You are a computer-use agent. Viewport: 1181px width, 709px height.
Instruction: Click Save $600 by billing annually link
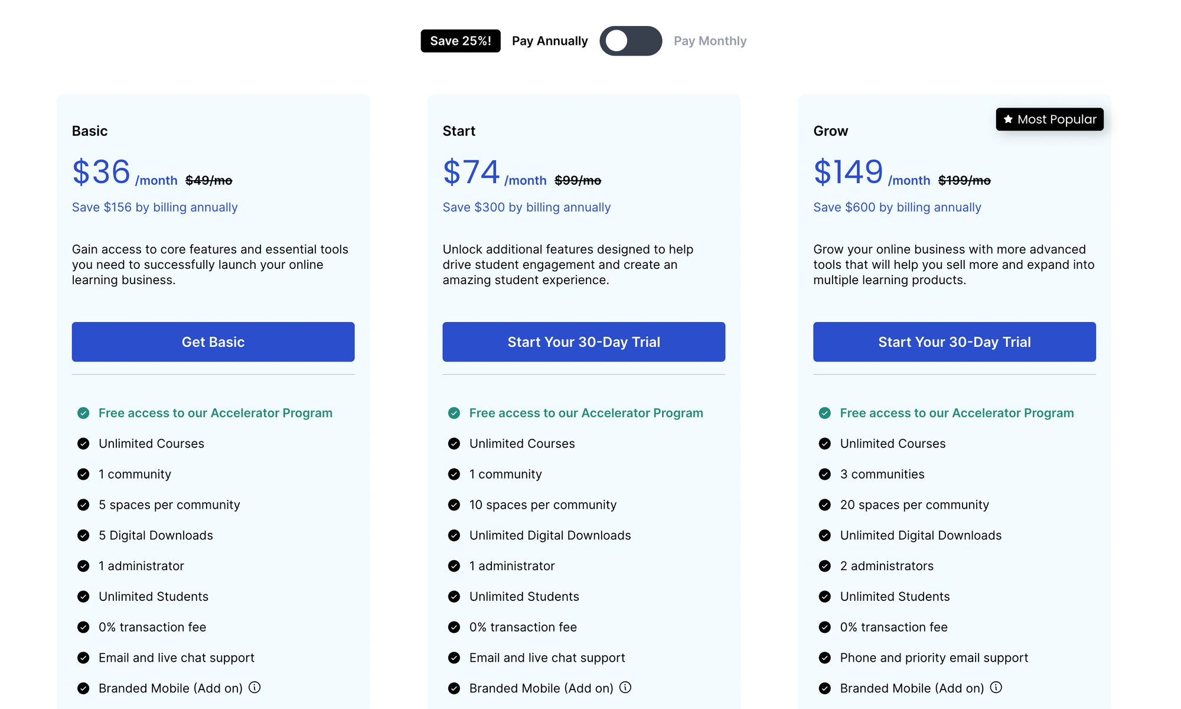[897, 207]
